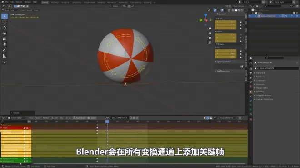This screenshot has height=168, width=300.
Task: Open the File menu
Action: point(7,2)
